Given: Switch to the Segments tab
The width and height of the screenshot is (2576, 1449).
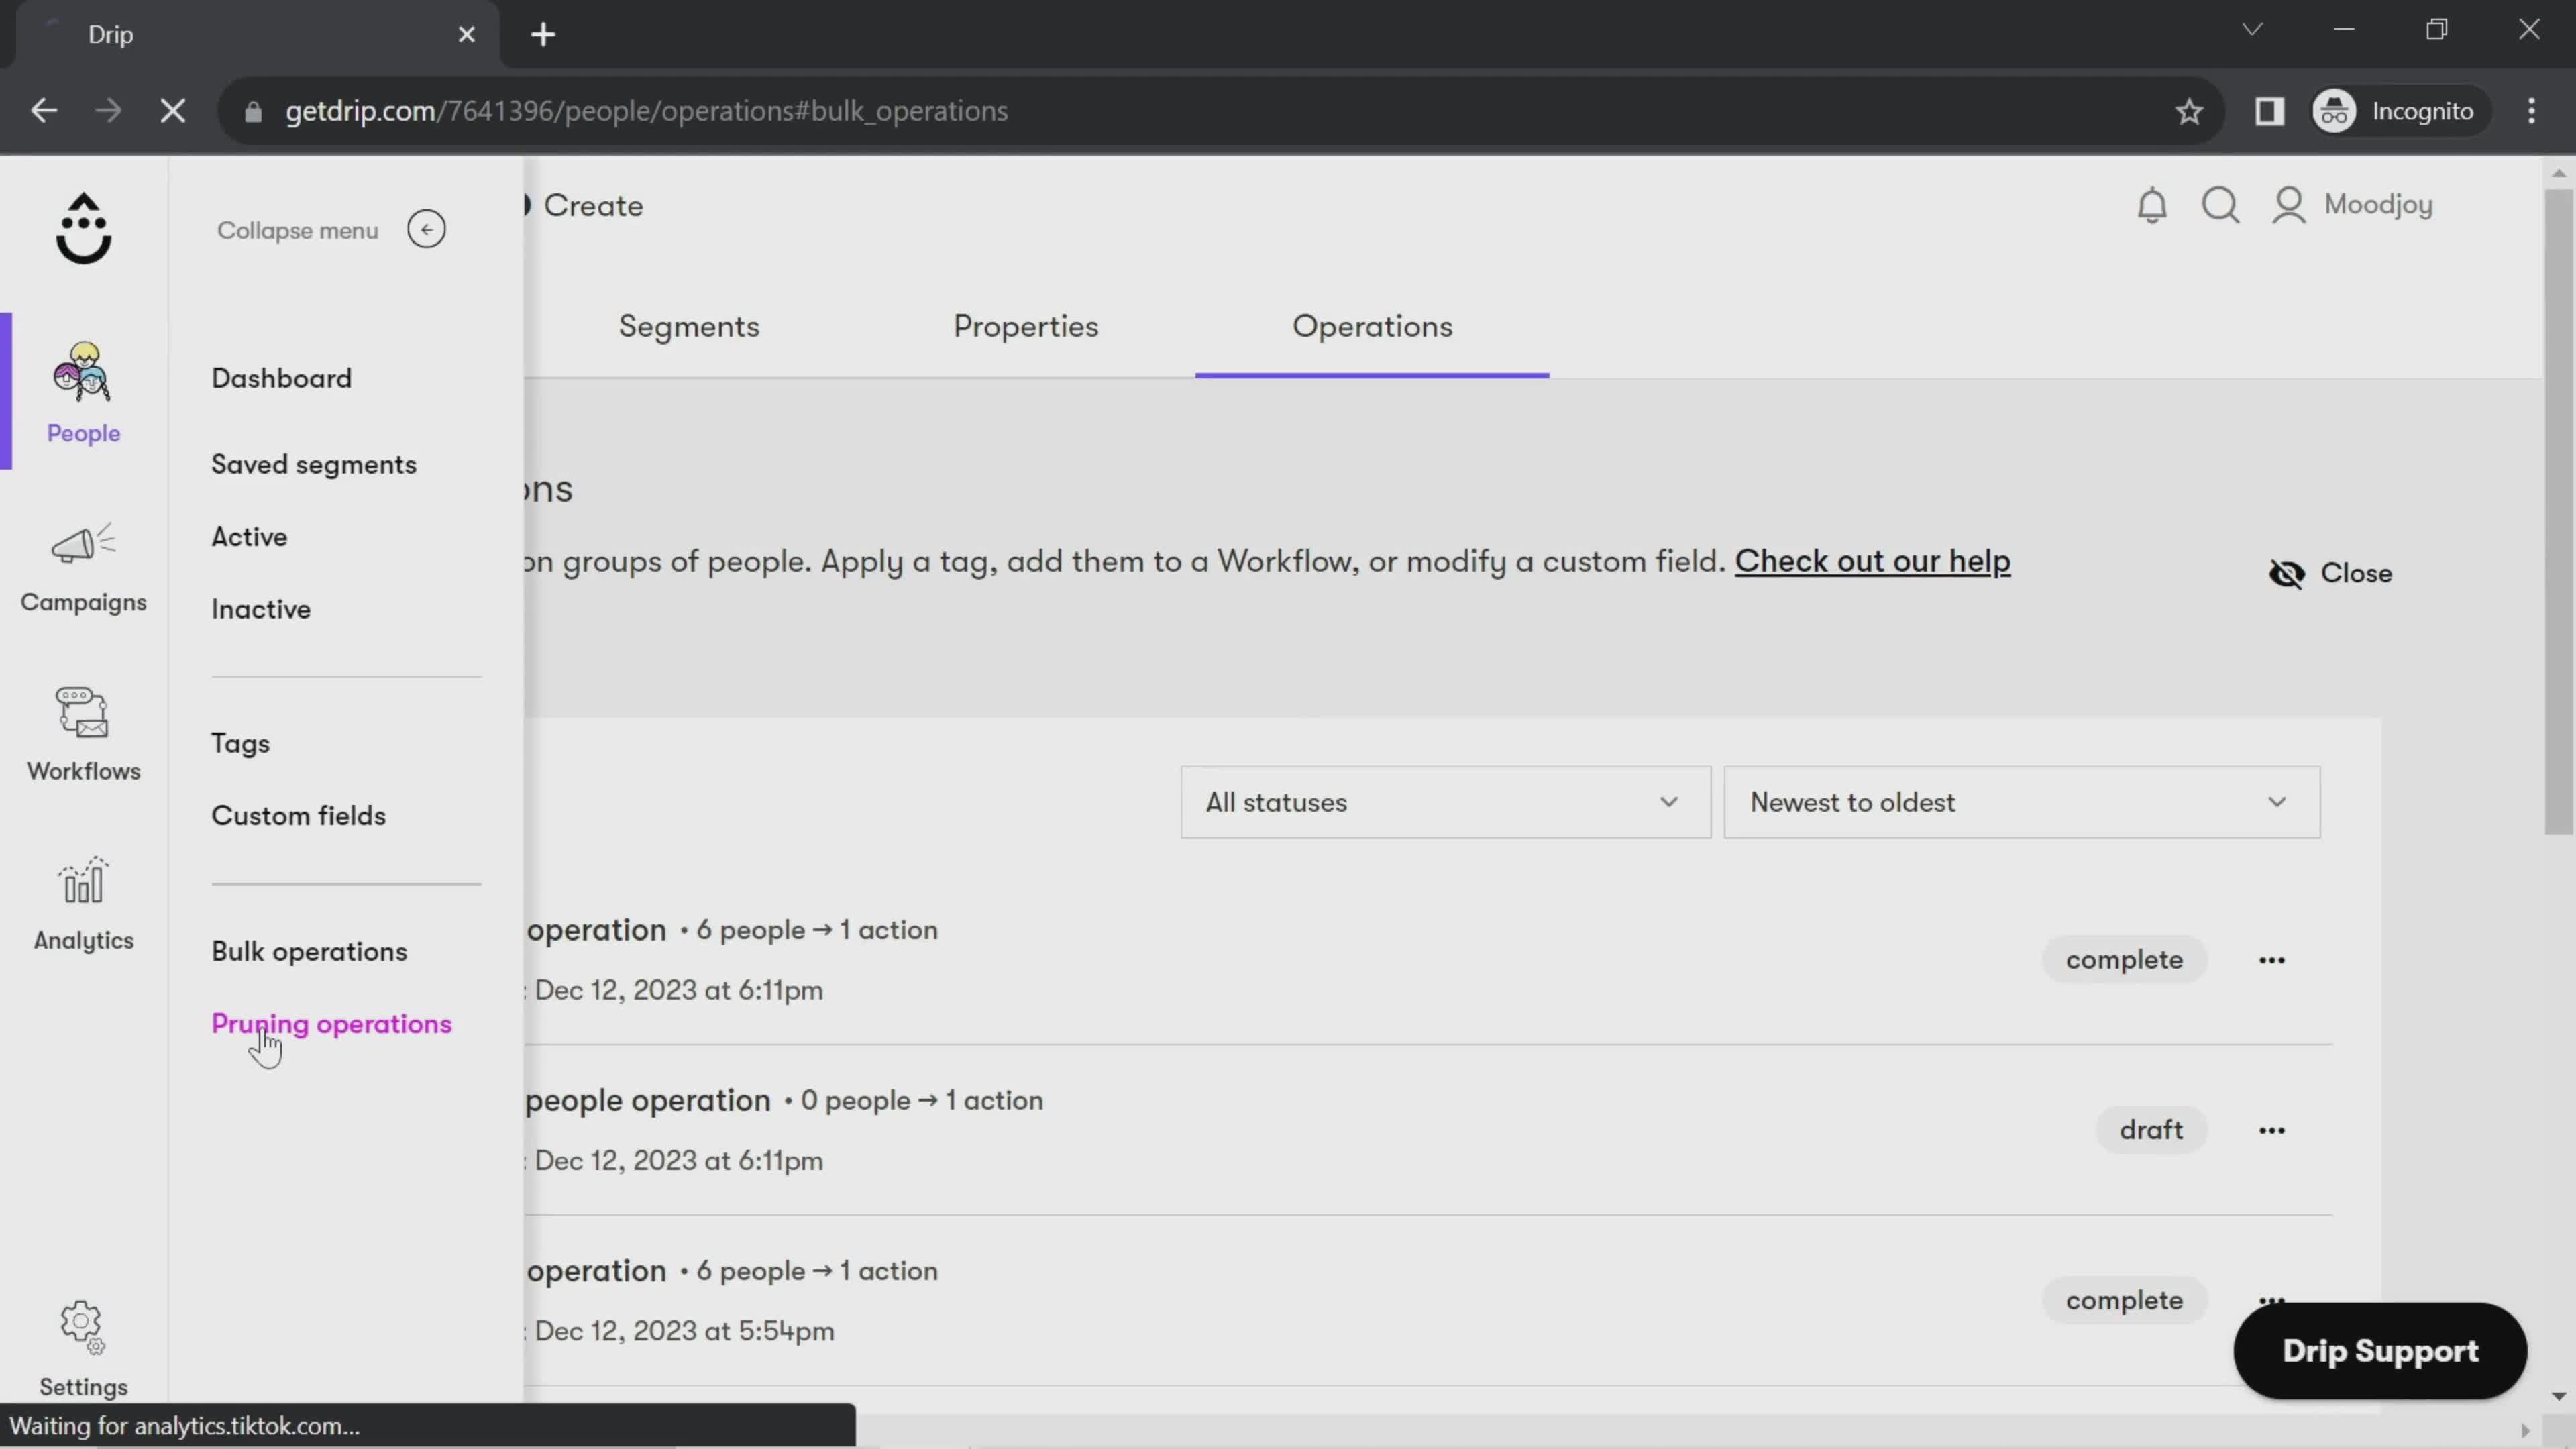Looking at the screenshot, I should (688, 325).
